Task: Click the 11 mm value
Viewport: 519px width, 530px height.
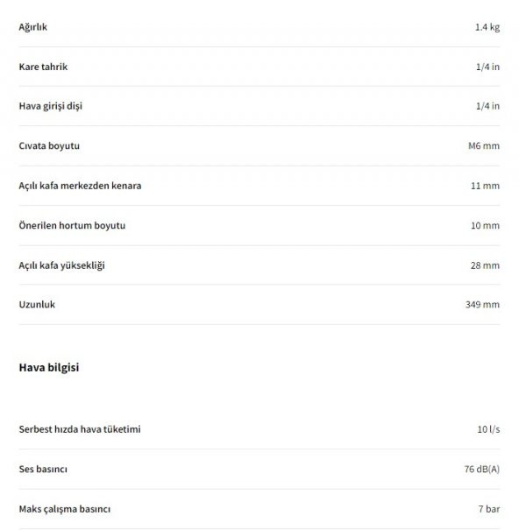Action: (x=485, y=186)
